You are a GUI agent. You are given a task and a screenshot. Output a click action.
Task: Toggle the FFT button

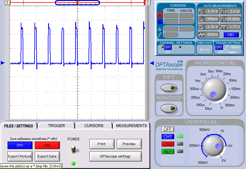pyautogui.click(x=169, y=88)
